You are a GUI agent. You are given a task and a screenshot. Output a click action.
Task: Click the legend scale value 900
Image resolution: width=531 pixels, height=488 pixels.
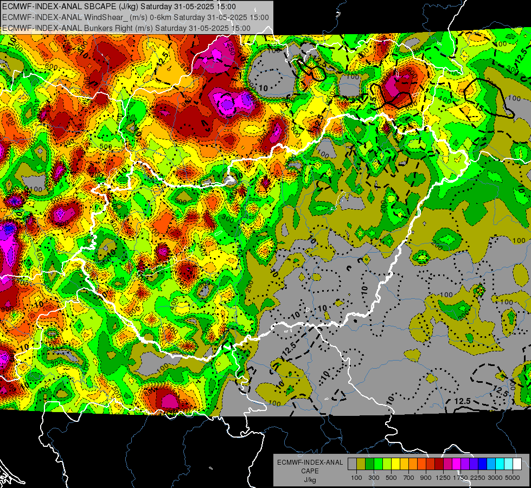[426, 478]
